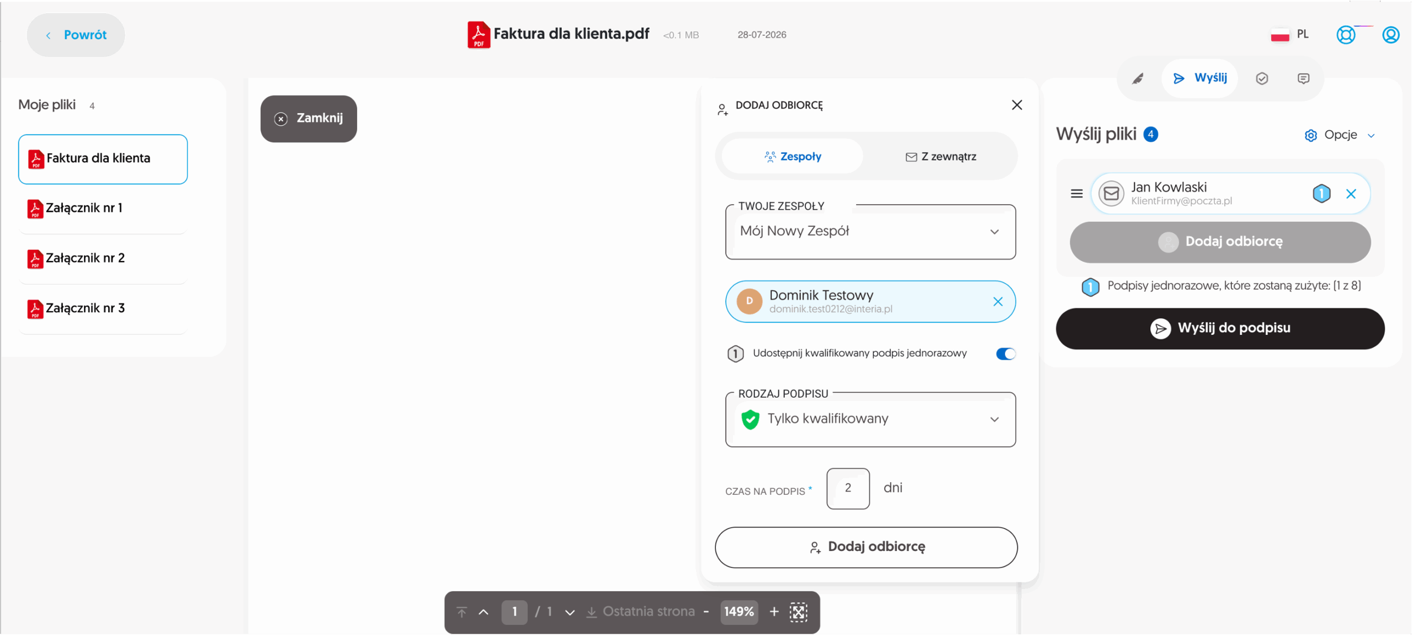Toggle the one-time qualified signature switch
This screenshot has height=636, width=1413.
tap(1005, 354)
